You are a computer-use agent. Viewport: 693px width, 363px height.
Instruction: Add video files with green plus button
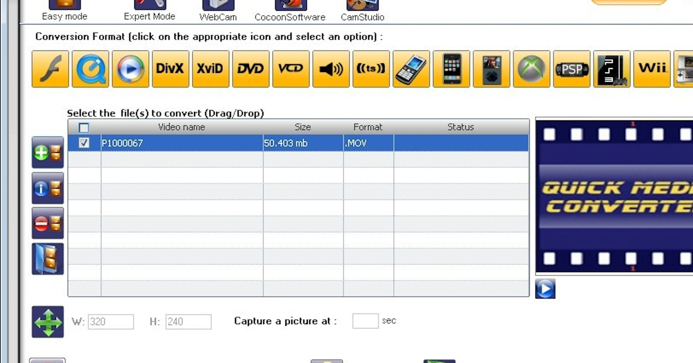point(48,152)
